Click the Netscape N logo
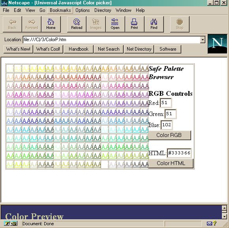This screenshot has height=228, width=229. (217, 44)
